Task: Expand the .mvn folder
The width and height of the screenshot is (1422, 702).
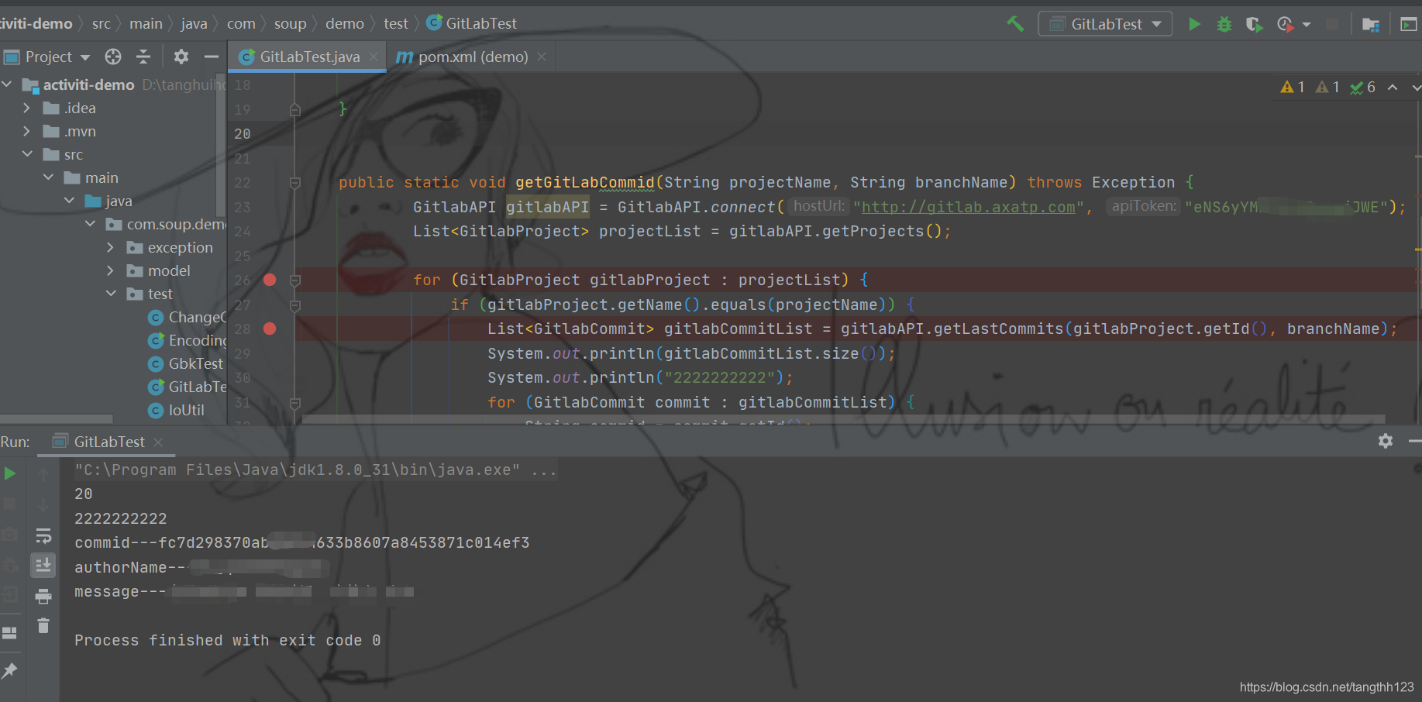Action: click(x=27, y=131)
